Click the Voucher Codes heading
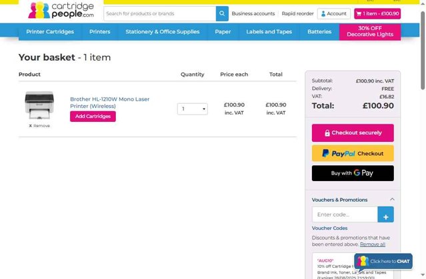This screenshot has width=426, height=279. click(x=329, y=228)
